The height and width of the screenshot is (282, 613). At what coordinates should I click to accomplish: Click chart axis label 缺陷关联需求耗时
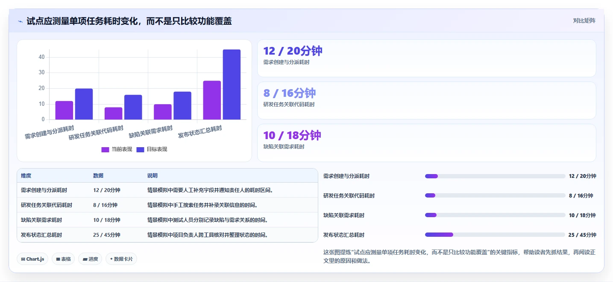tap(151, 132)
